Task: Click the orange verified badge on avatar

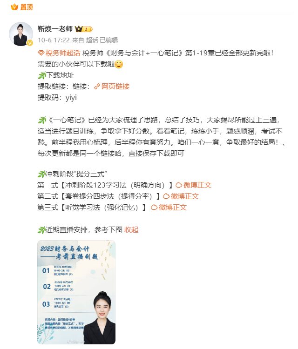Action: point(30,43)
